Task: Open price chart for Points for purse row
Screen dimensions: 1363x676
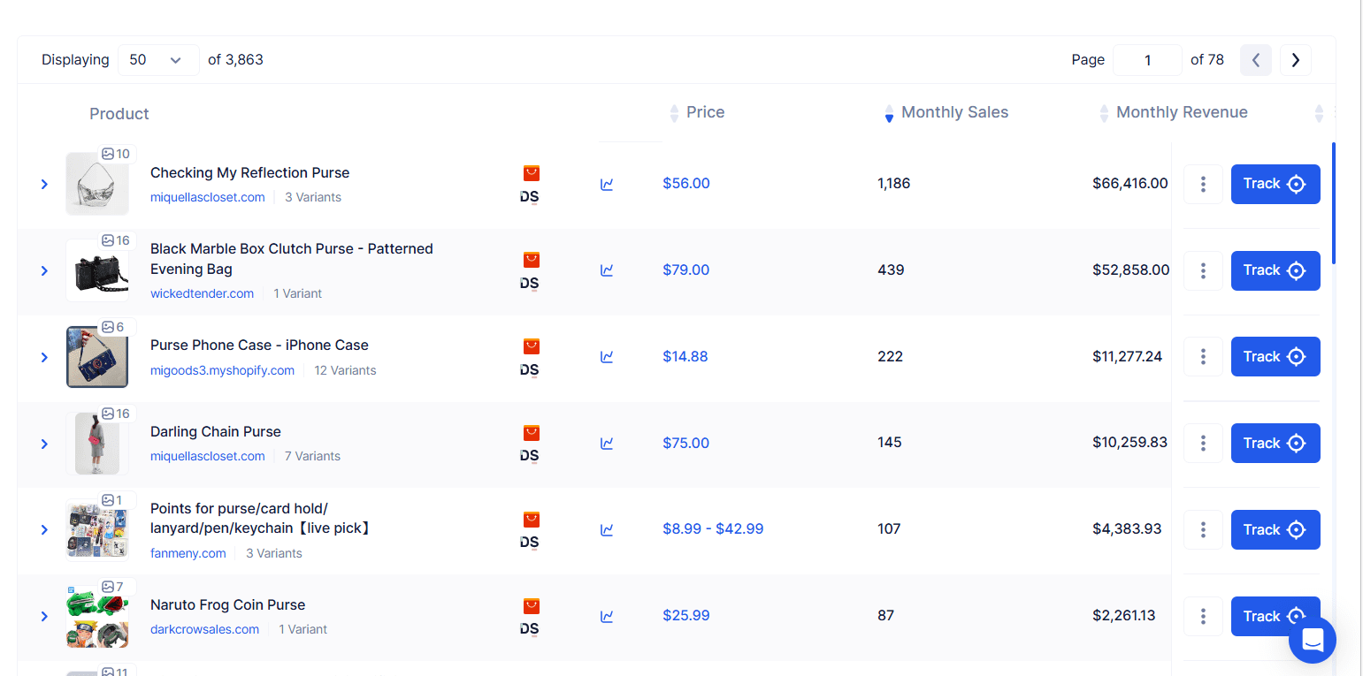Action: pos(607,530)
